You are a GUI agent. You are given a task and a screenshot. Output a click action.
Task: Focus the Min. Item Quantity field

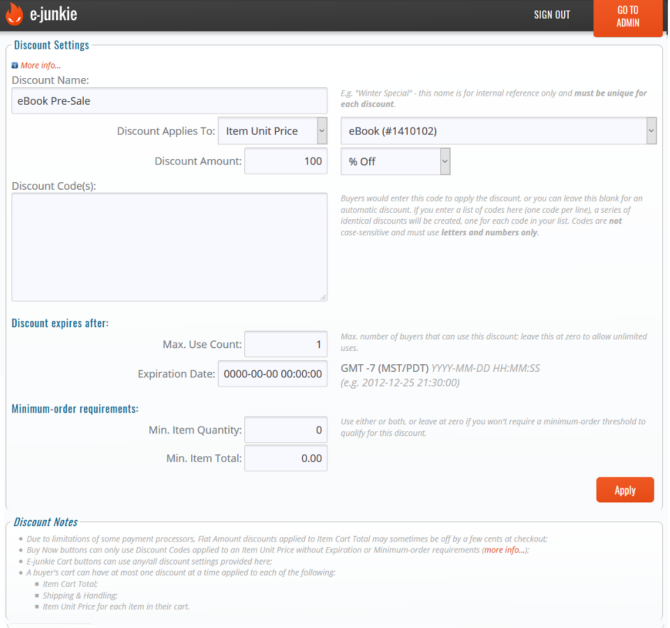pos(285,431)
